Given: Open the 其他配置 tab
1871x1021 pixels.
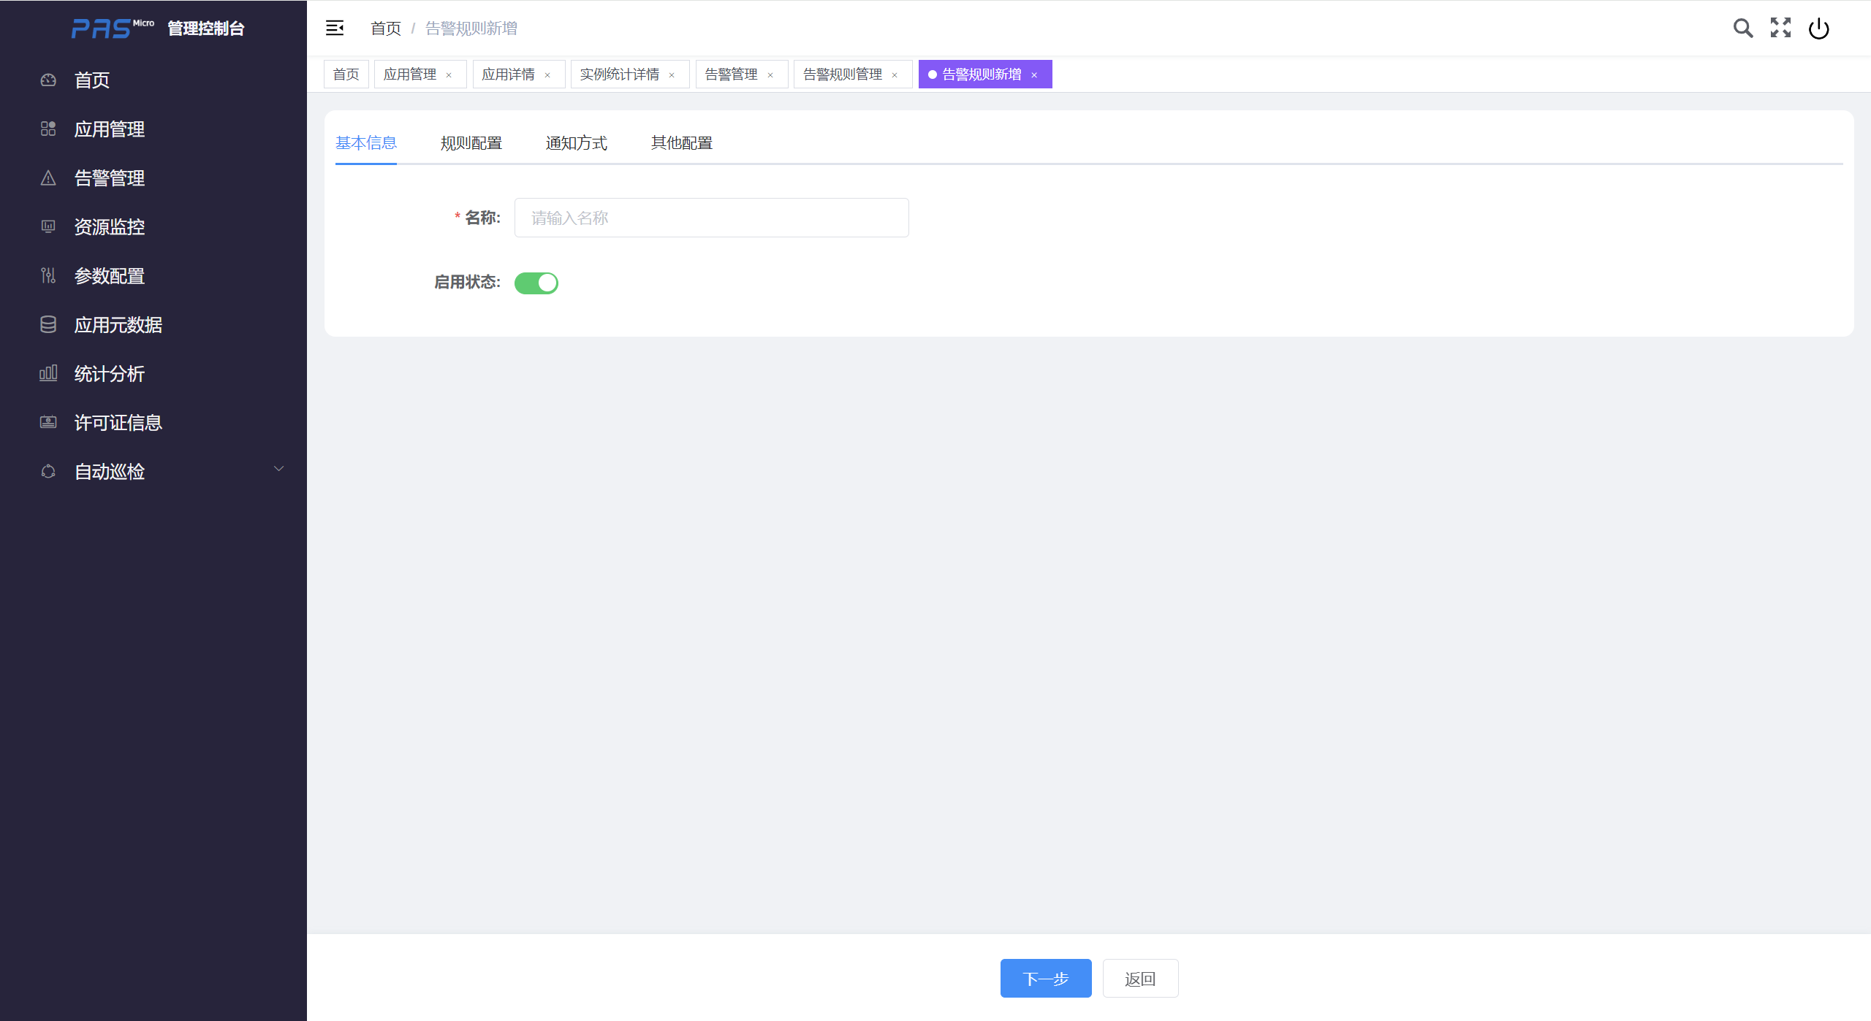Looking at the screenshot, I should (681, 143).
